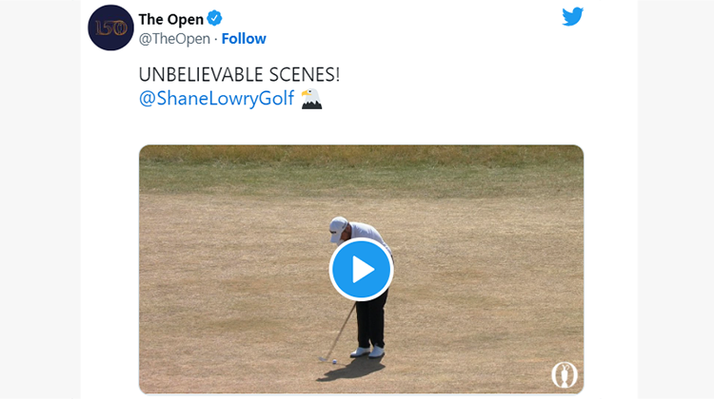Open the @ShaneLowryGolf mention
The width and height of the screenshot is (714, 399).
coord(216,98)
